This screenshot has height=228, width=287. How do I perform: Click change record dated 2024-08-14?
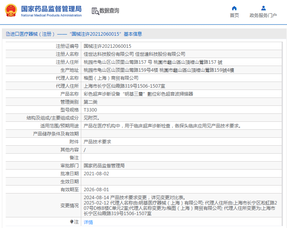tap(135, 198)
